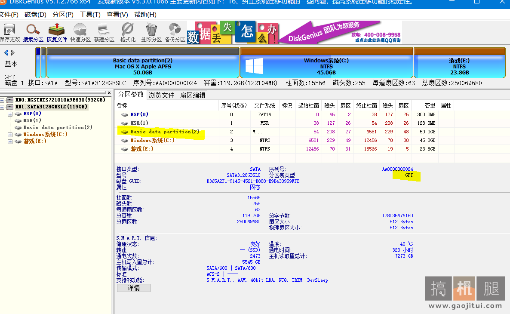This screenshot has width=510, height=314.
Task: Click the disk GUID value B365A2F1-9145-4521-B888-E9D430959FFB
Action: (253, 181)
